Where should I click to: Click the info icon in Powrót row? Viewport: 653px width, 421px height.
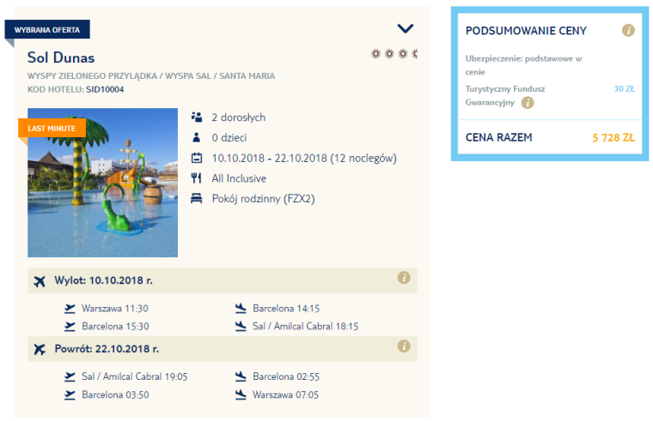404,346
